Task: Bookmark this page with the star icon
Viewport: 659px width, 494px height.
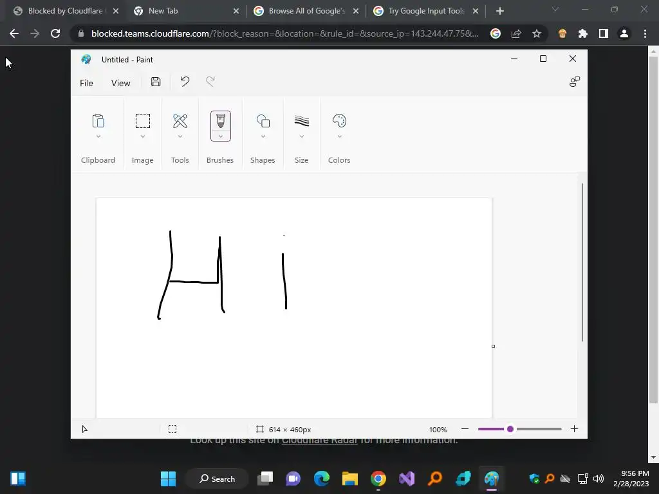Action: click(x=537, y=33)
